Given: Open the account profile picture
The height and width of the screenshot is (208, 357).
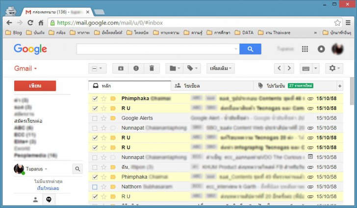Looking at the screenshot, I should pyautogui.click(x=337, y=49).
